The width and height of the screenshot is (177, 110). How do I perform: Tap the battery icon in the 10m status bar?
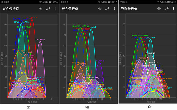pyautogui.click(x=169, y=2)
